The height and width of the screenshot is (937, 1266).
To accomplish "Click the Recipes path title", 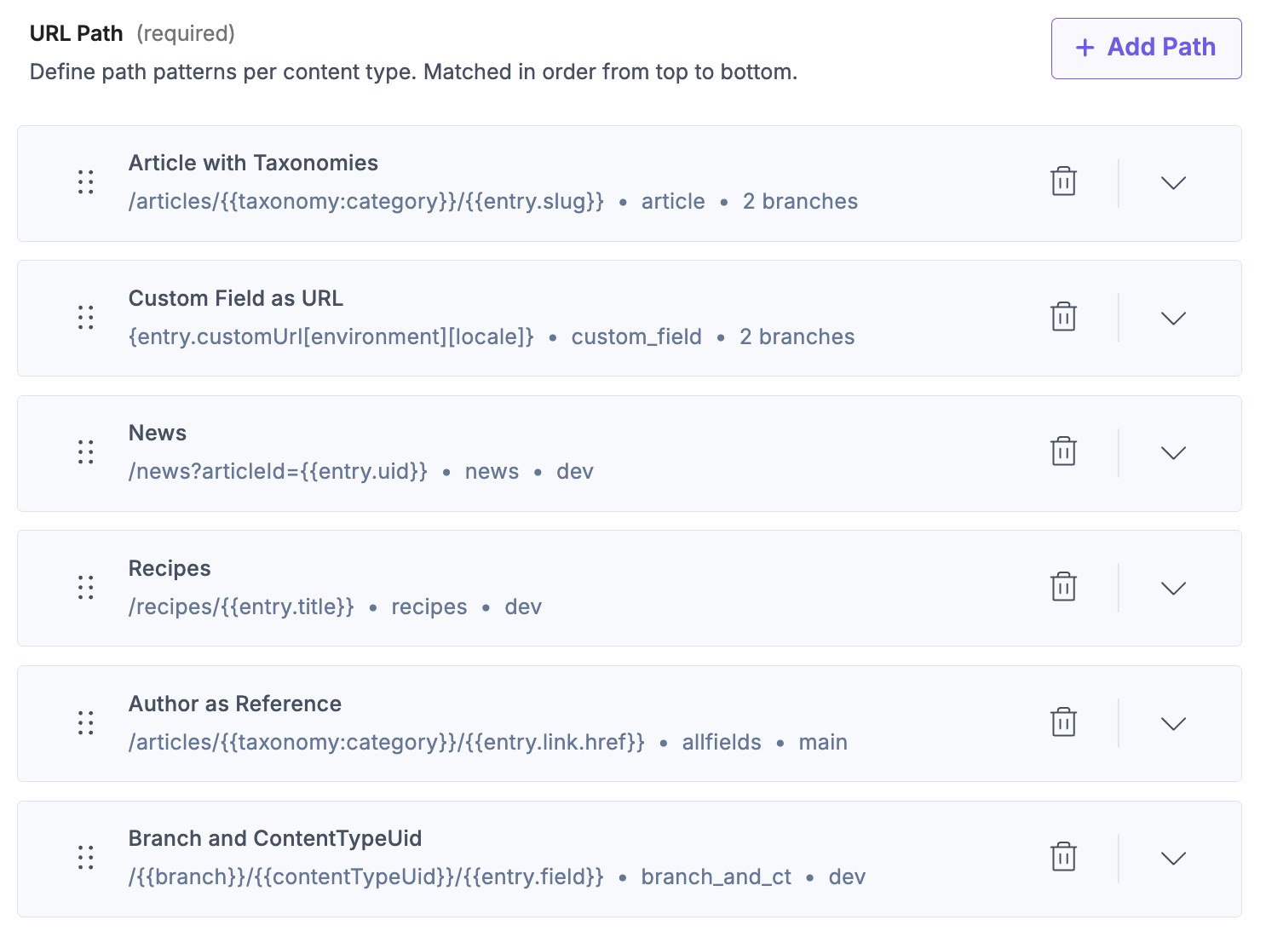I will pyautogui.click(x=170, y=568).
